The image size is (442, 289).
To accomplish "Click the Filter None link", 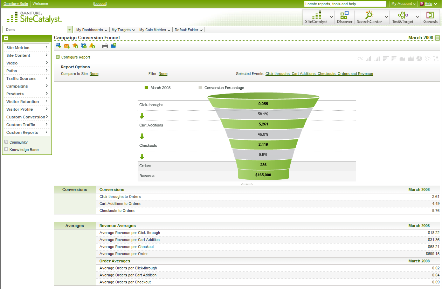I will coord(163,74).
